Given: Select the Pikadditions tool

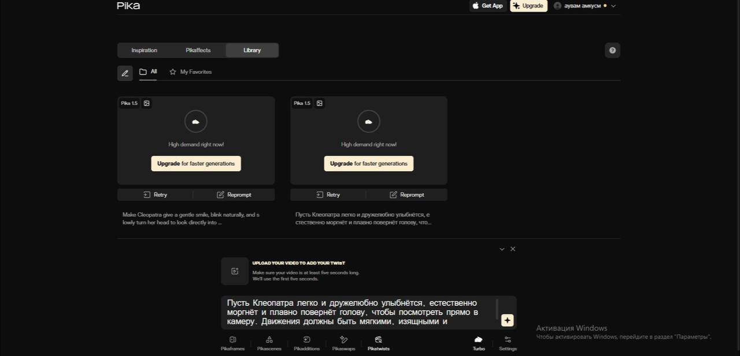Looking at the screenshot, I should coord(306,343).
